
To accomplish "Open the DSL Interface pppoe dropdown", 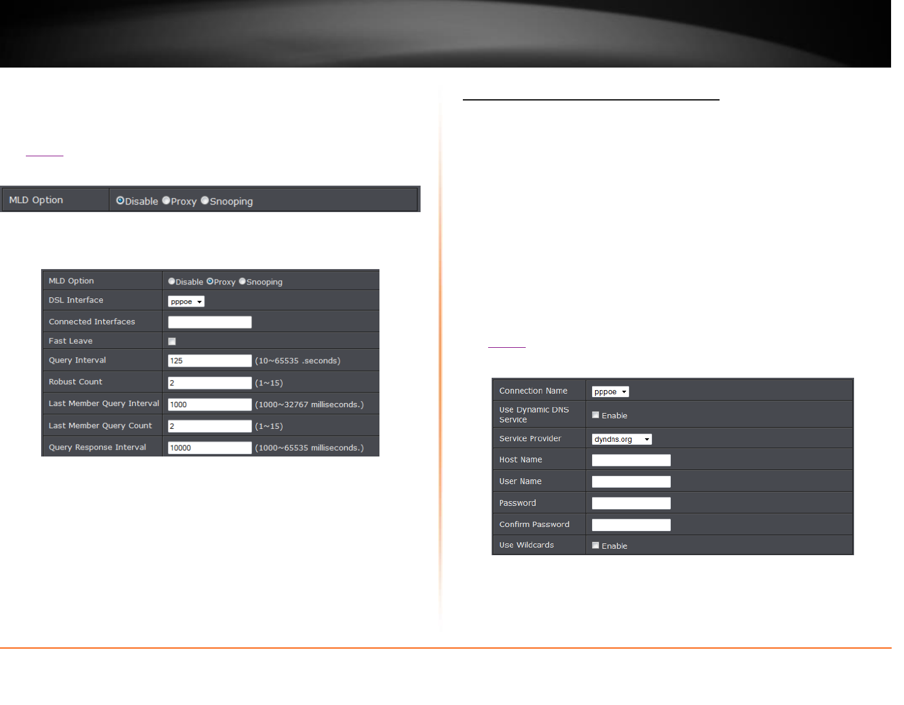I will click(186, 301).
